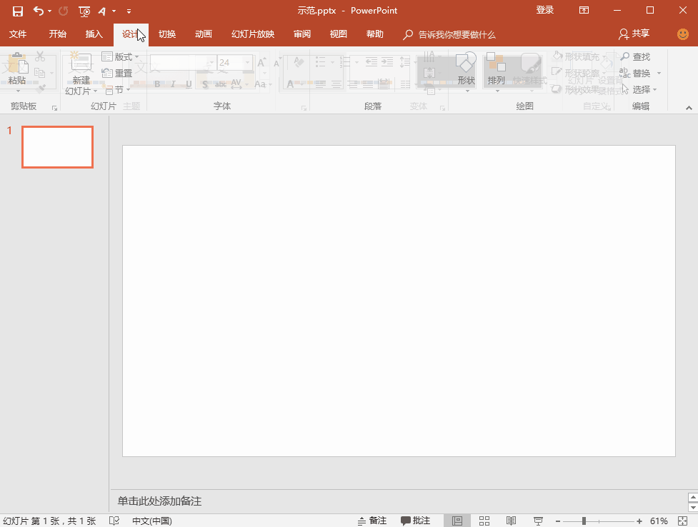698x527 pixels.
Task: Click the smiley feedback icon
Action: click(683, 34)
